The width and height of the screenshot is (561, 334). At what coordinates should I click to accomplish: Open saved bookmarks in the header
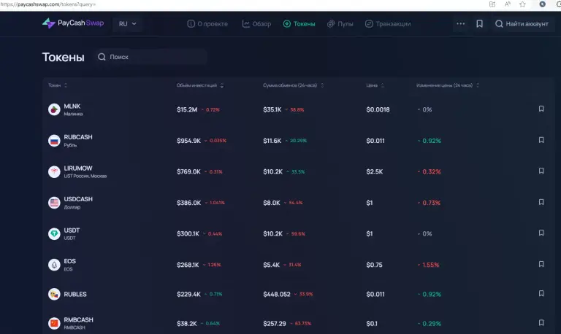(x=479, y=24)
